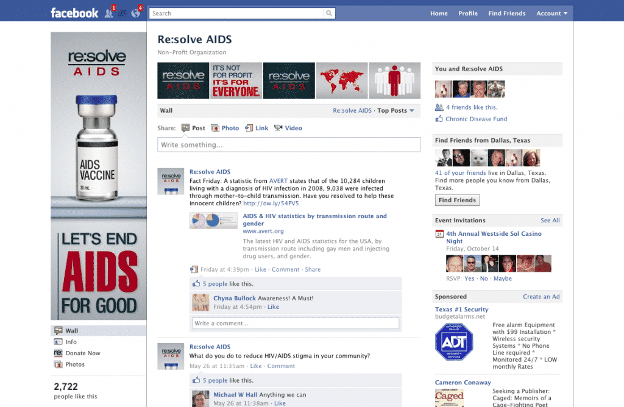This screenshot has width=624, height=407.
Task: Click into the Write a comment box
Action: [296, 324]
